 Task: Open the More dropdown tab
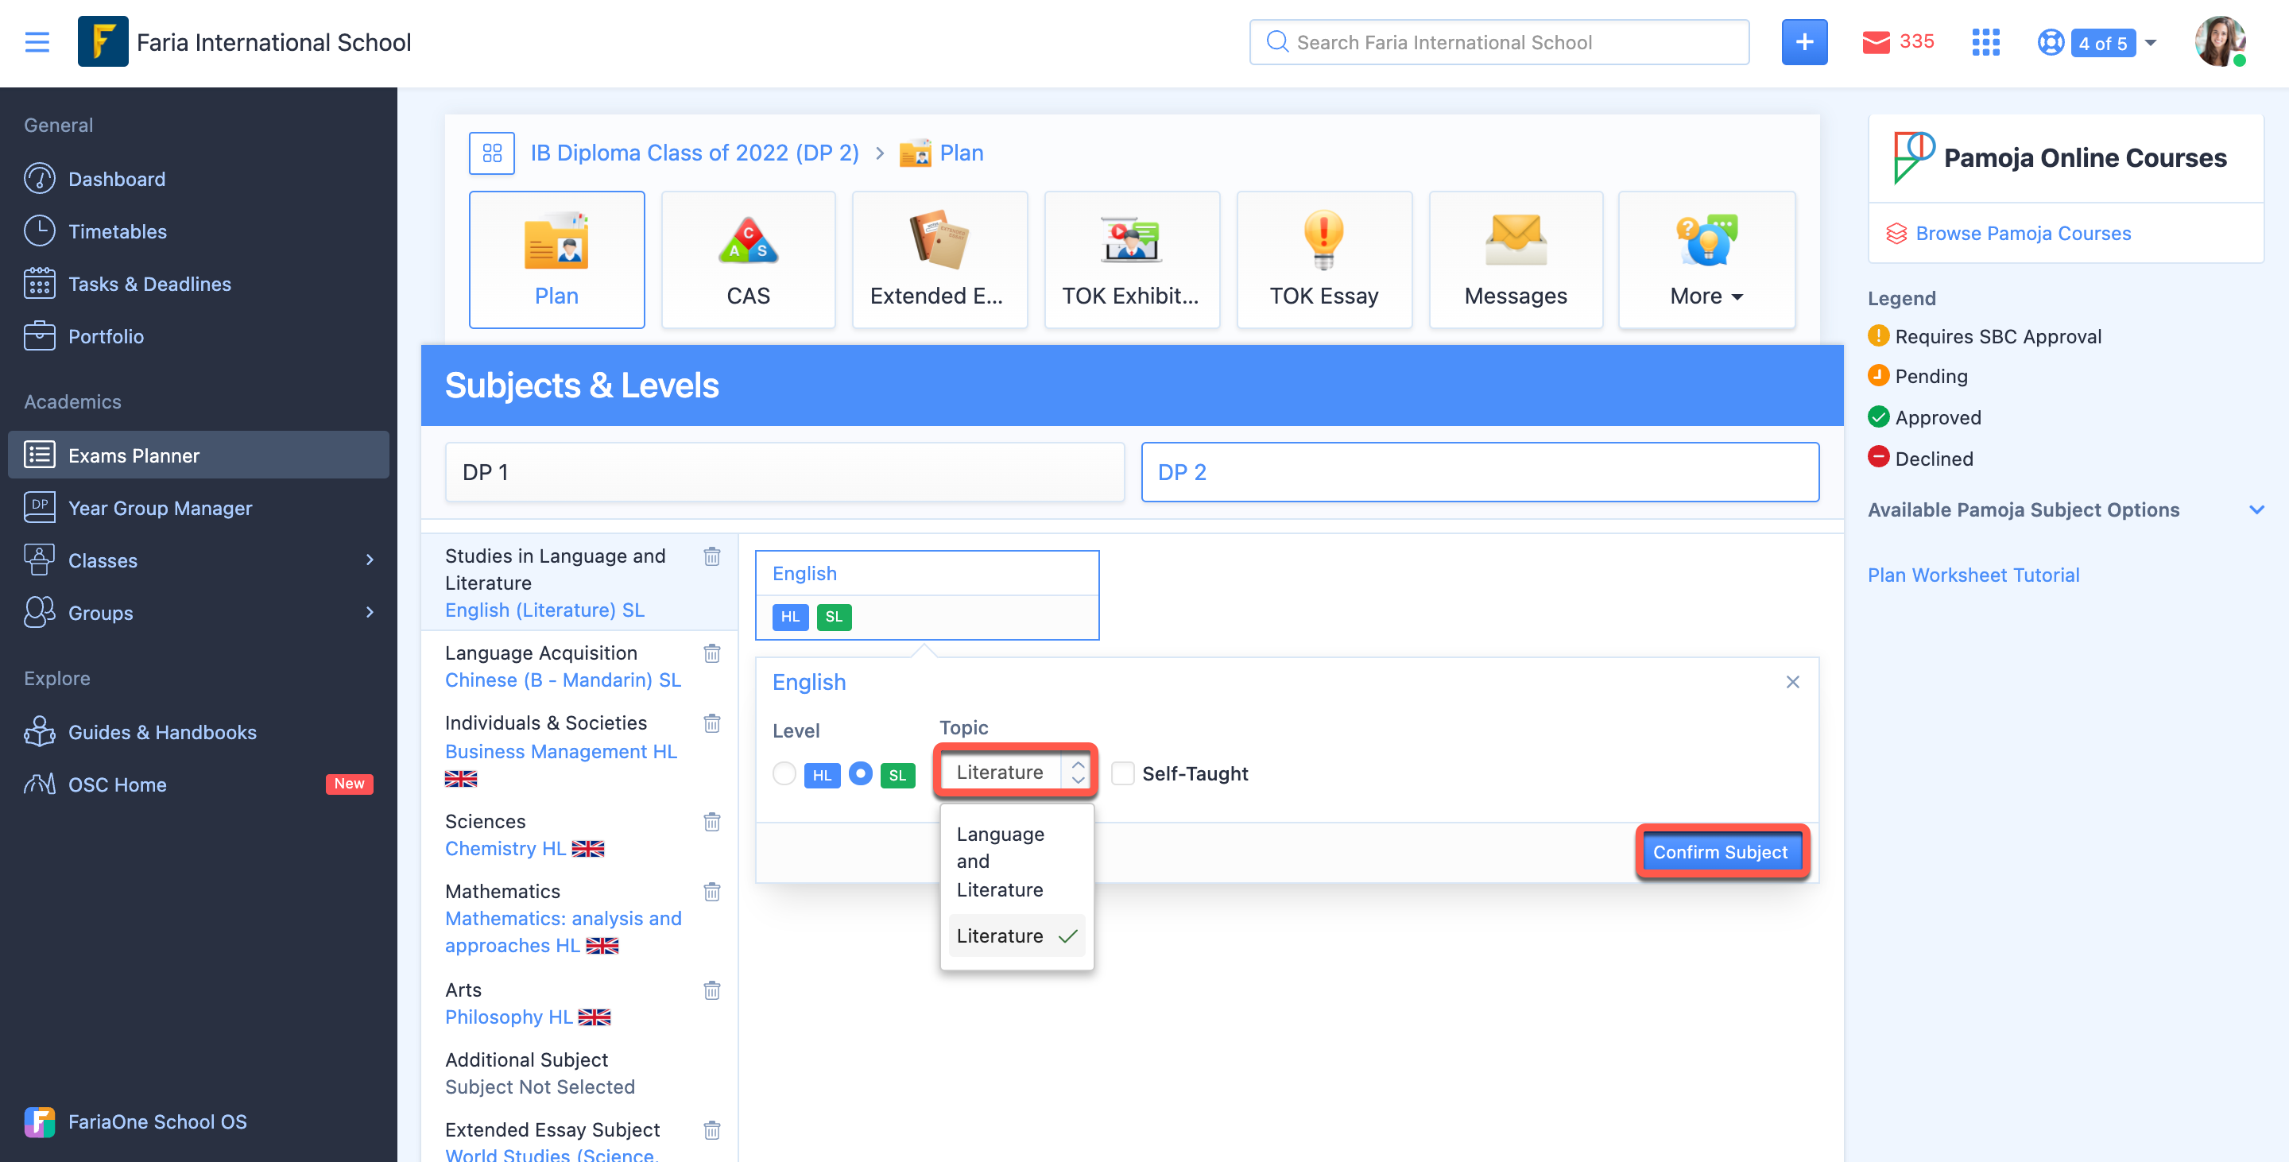(x=1706, y=259)
